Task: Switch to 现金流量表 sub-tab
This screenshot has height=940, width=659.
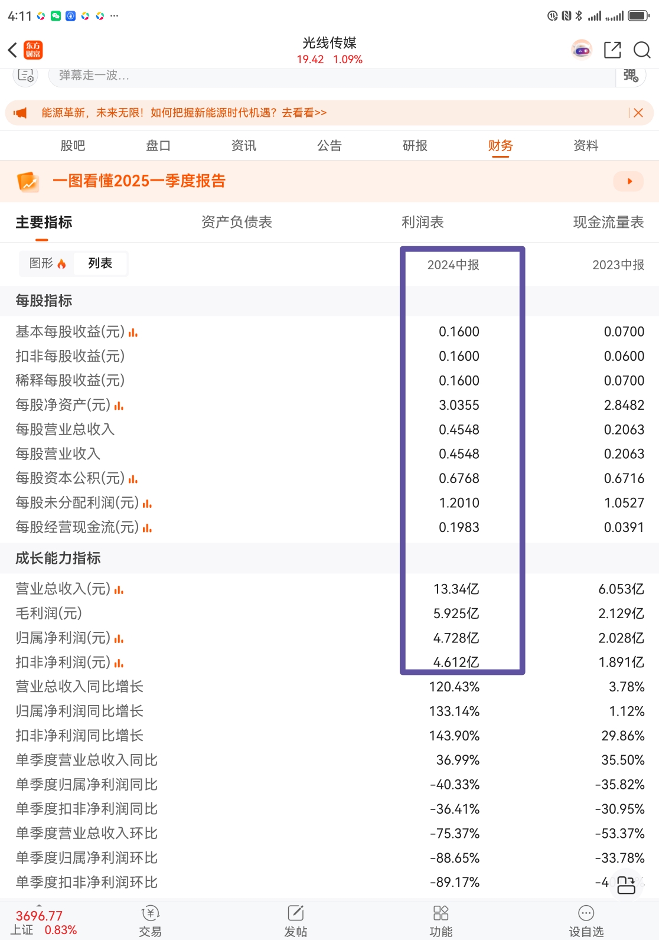Action: 609,223
